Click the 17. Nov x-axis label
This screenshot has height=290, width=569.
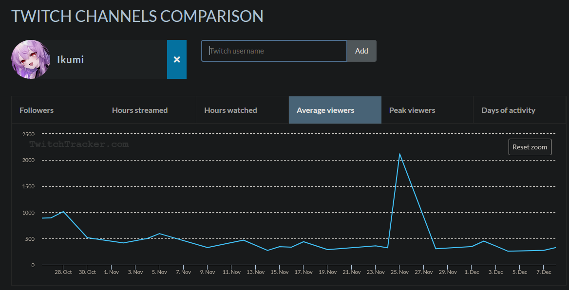[x=303, y=272]
